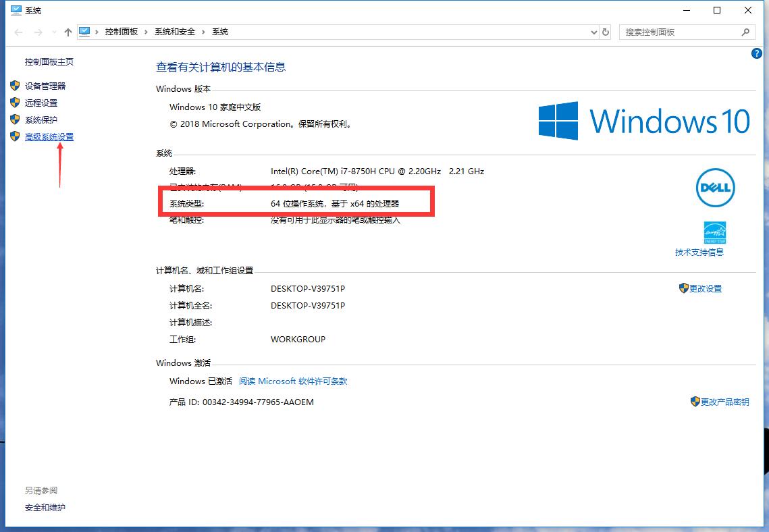Go to 控制面板主页 control panel home

[x=49, y=62]
